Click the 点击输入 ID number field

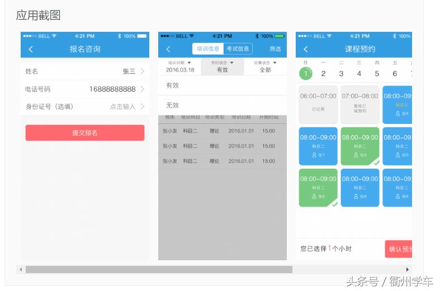(122, 107)
